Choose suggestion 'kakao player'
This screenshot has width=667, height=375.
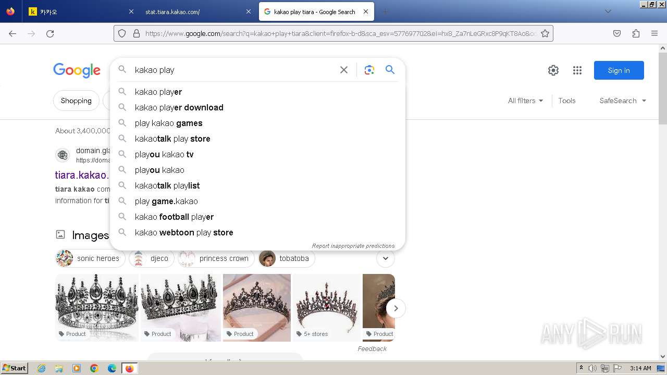click(x=257, y=92)
